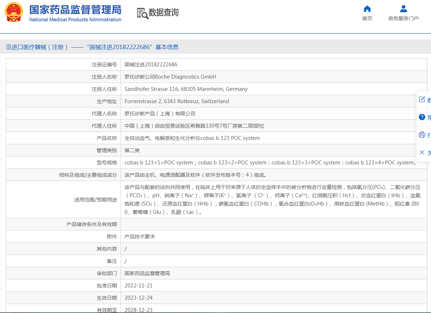Click the 产品名称 label
The image size is (431, 313).
[106, 138]
